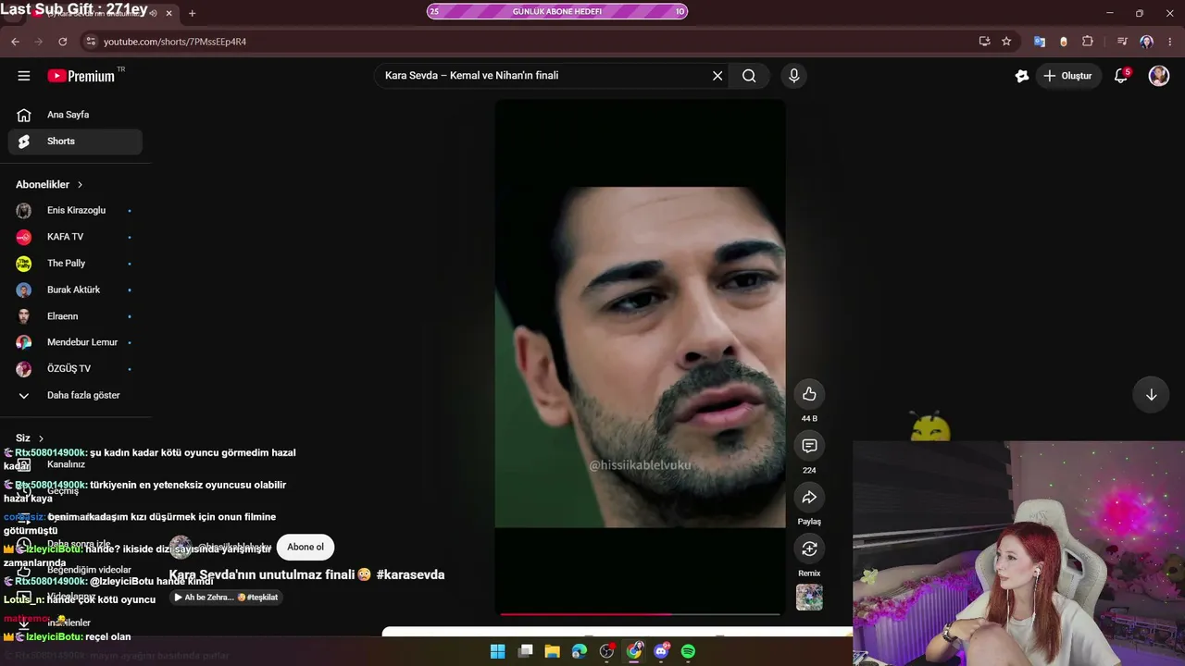Remix this Short
This screenshot has width=1185, height=666.
click(809, 549)
